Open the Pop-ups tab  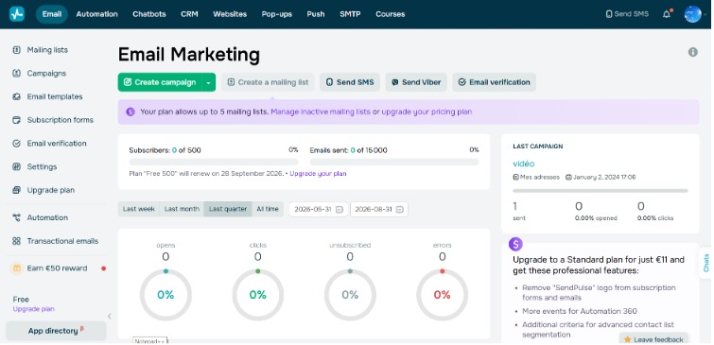277,14
